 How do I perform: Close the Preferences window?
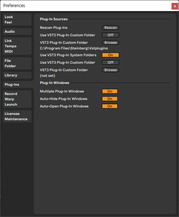click(x=175, y=6)
